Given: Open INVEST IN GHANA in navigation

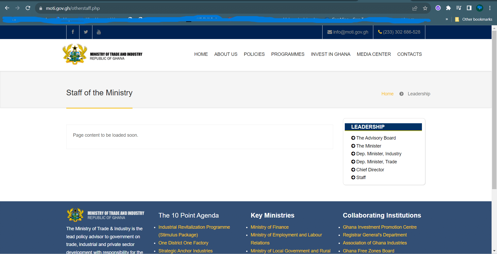Looking at the screenshot, I should (x=330, y=54).
